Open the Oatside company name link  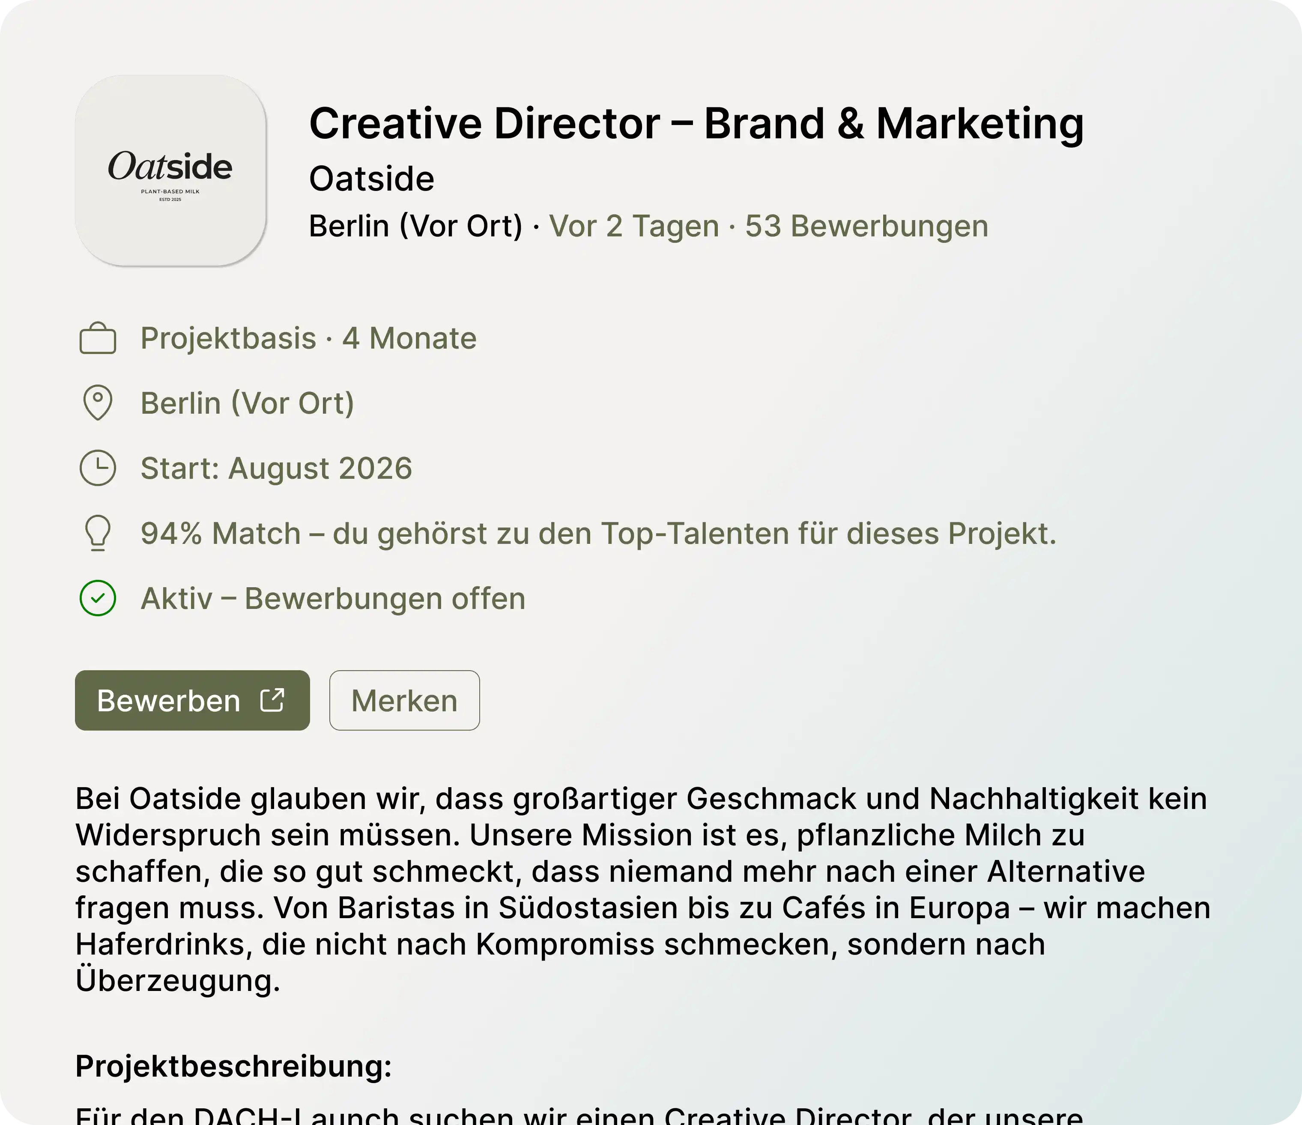point(371,179)
